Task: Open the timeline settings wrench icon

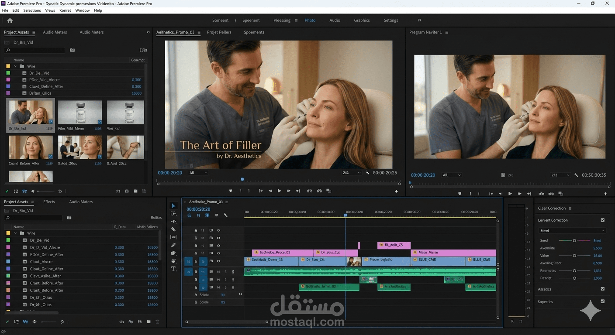Action: [x=226, y=215]
